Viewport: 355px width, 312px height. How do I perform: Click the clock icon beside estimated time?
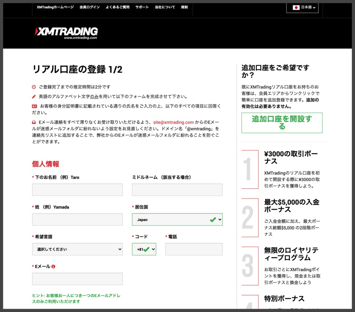click(x=34, y=87)
